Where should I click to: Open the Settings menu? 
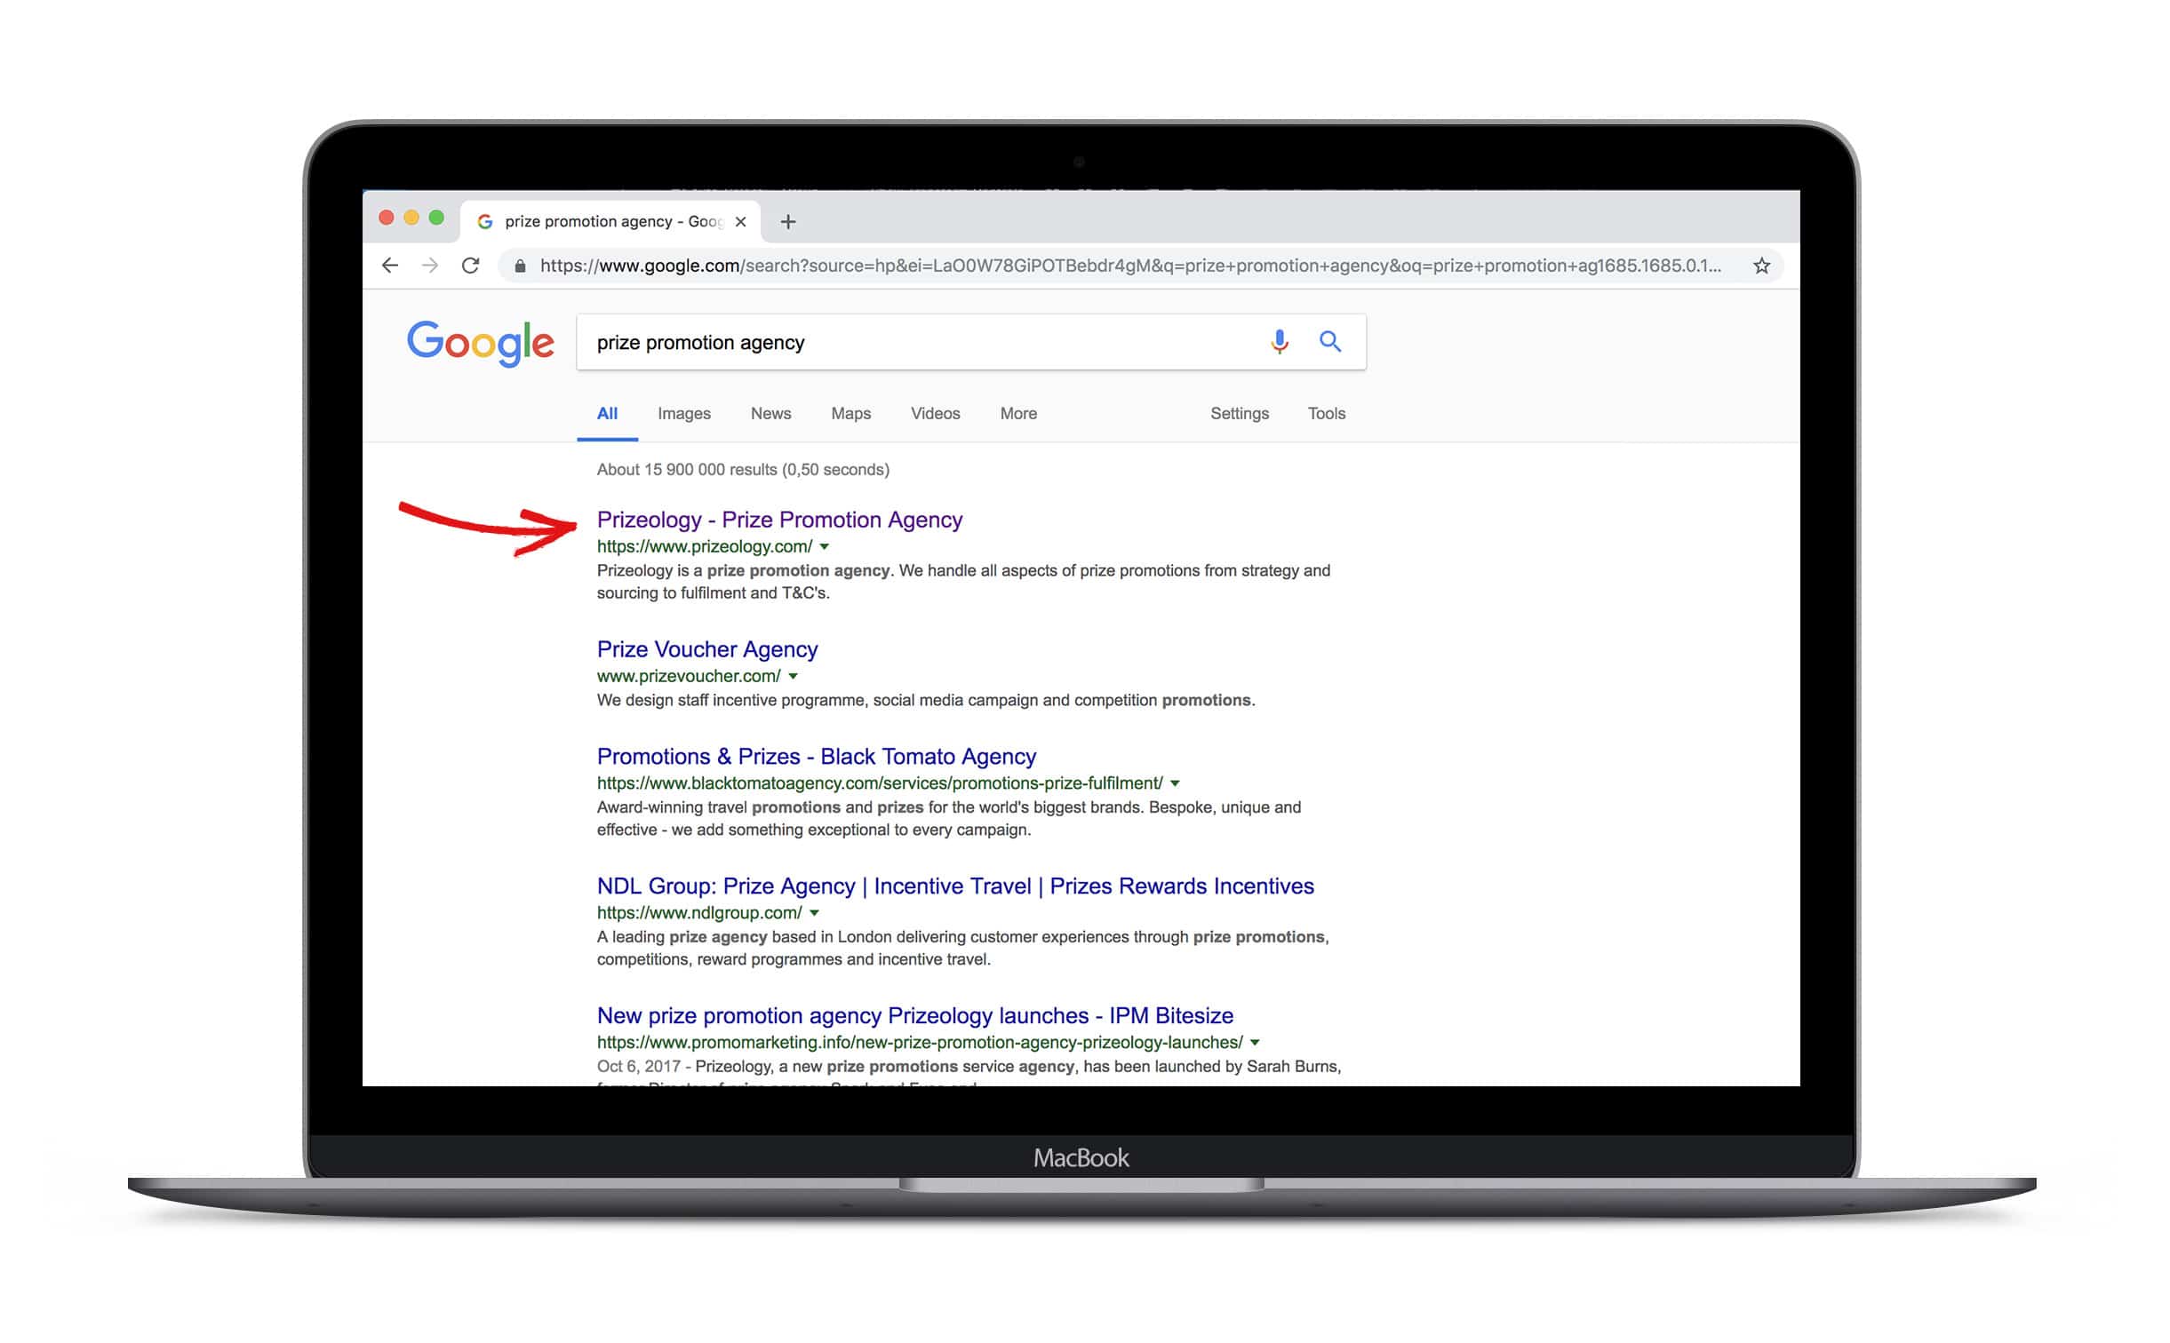(x=1240, y=413)
